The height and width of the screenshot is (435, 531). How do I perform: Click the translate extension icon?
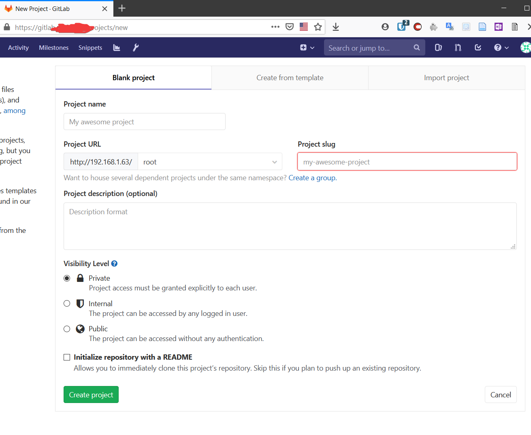coord(450,27)
